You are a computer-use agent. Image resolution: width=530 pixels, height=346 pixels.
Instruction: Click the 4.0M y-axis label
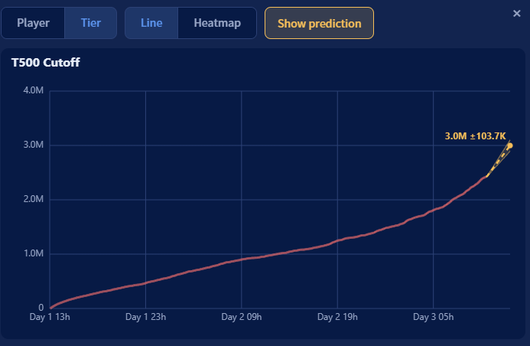click(x=34, y=90)
